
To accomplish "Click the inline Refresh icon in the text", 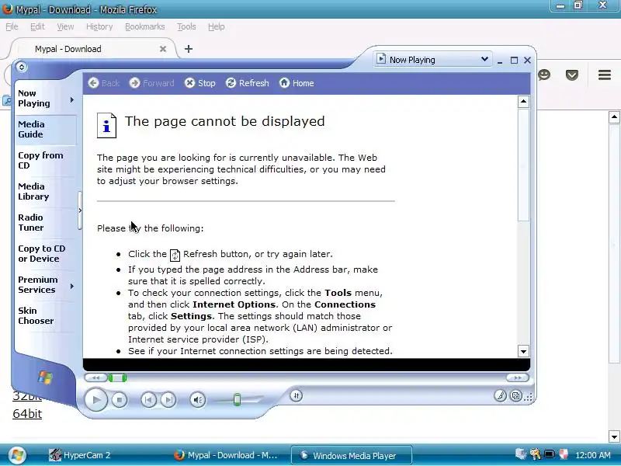I will (x=175, y=256).
